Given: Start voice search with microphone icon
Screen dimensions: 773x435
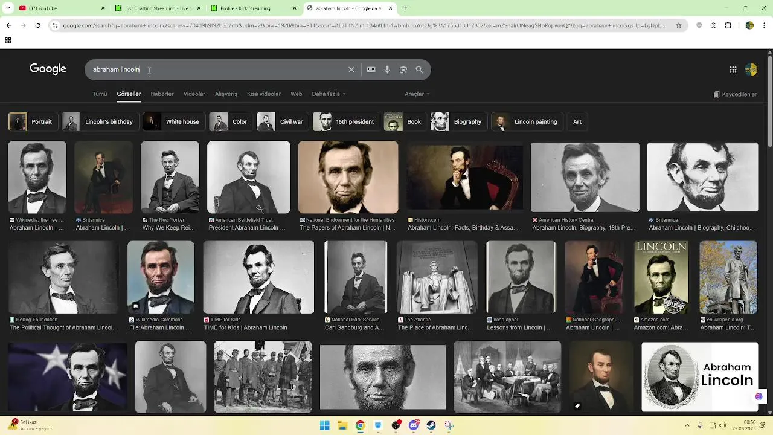Looking at the screenshot, I should [x=387, y=69].
